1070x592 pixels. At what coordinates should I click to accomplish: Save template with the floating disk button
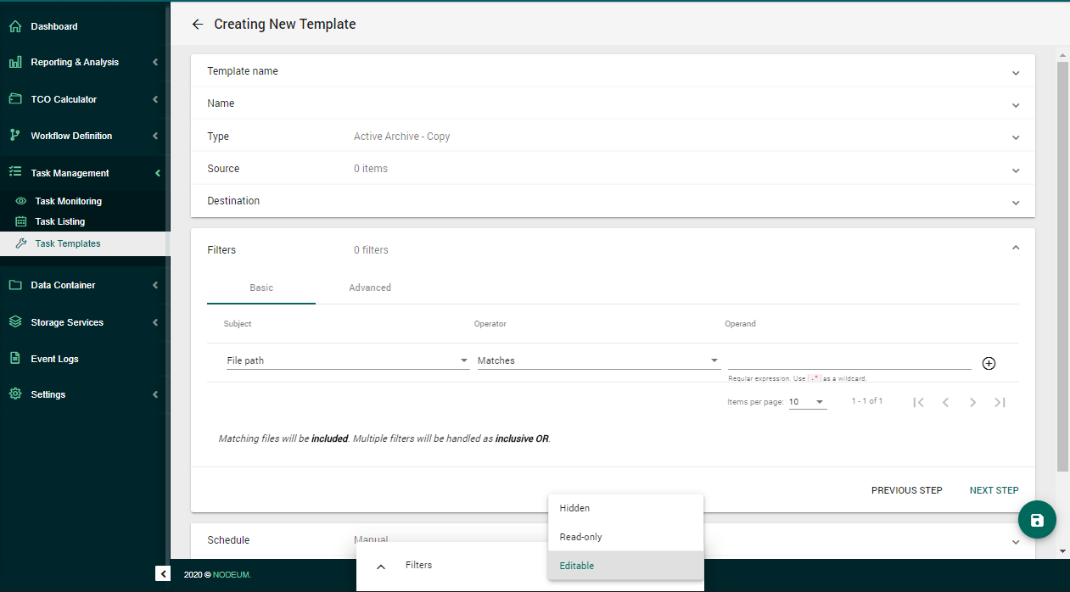(1037, 520)
